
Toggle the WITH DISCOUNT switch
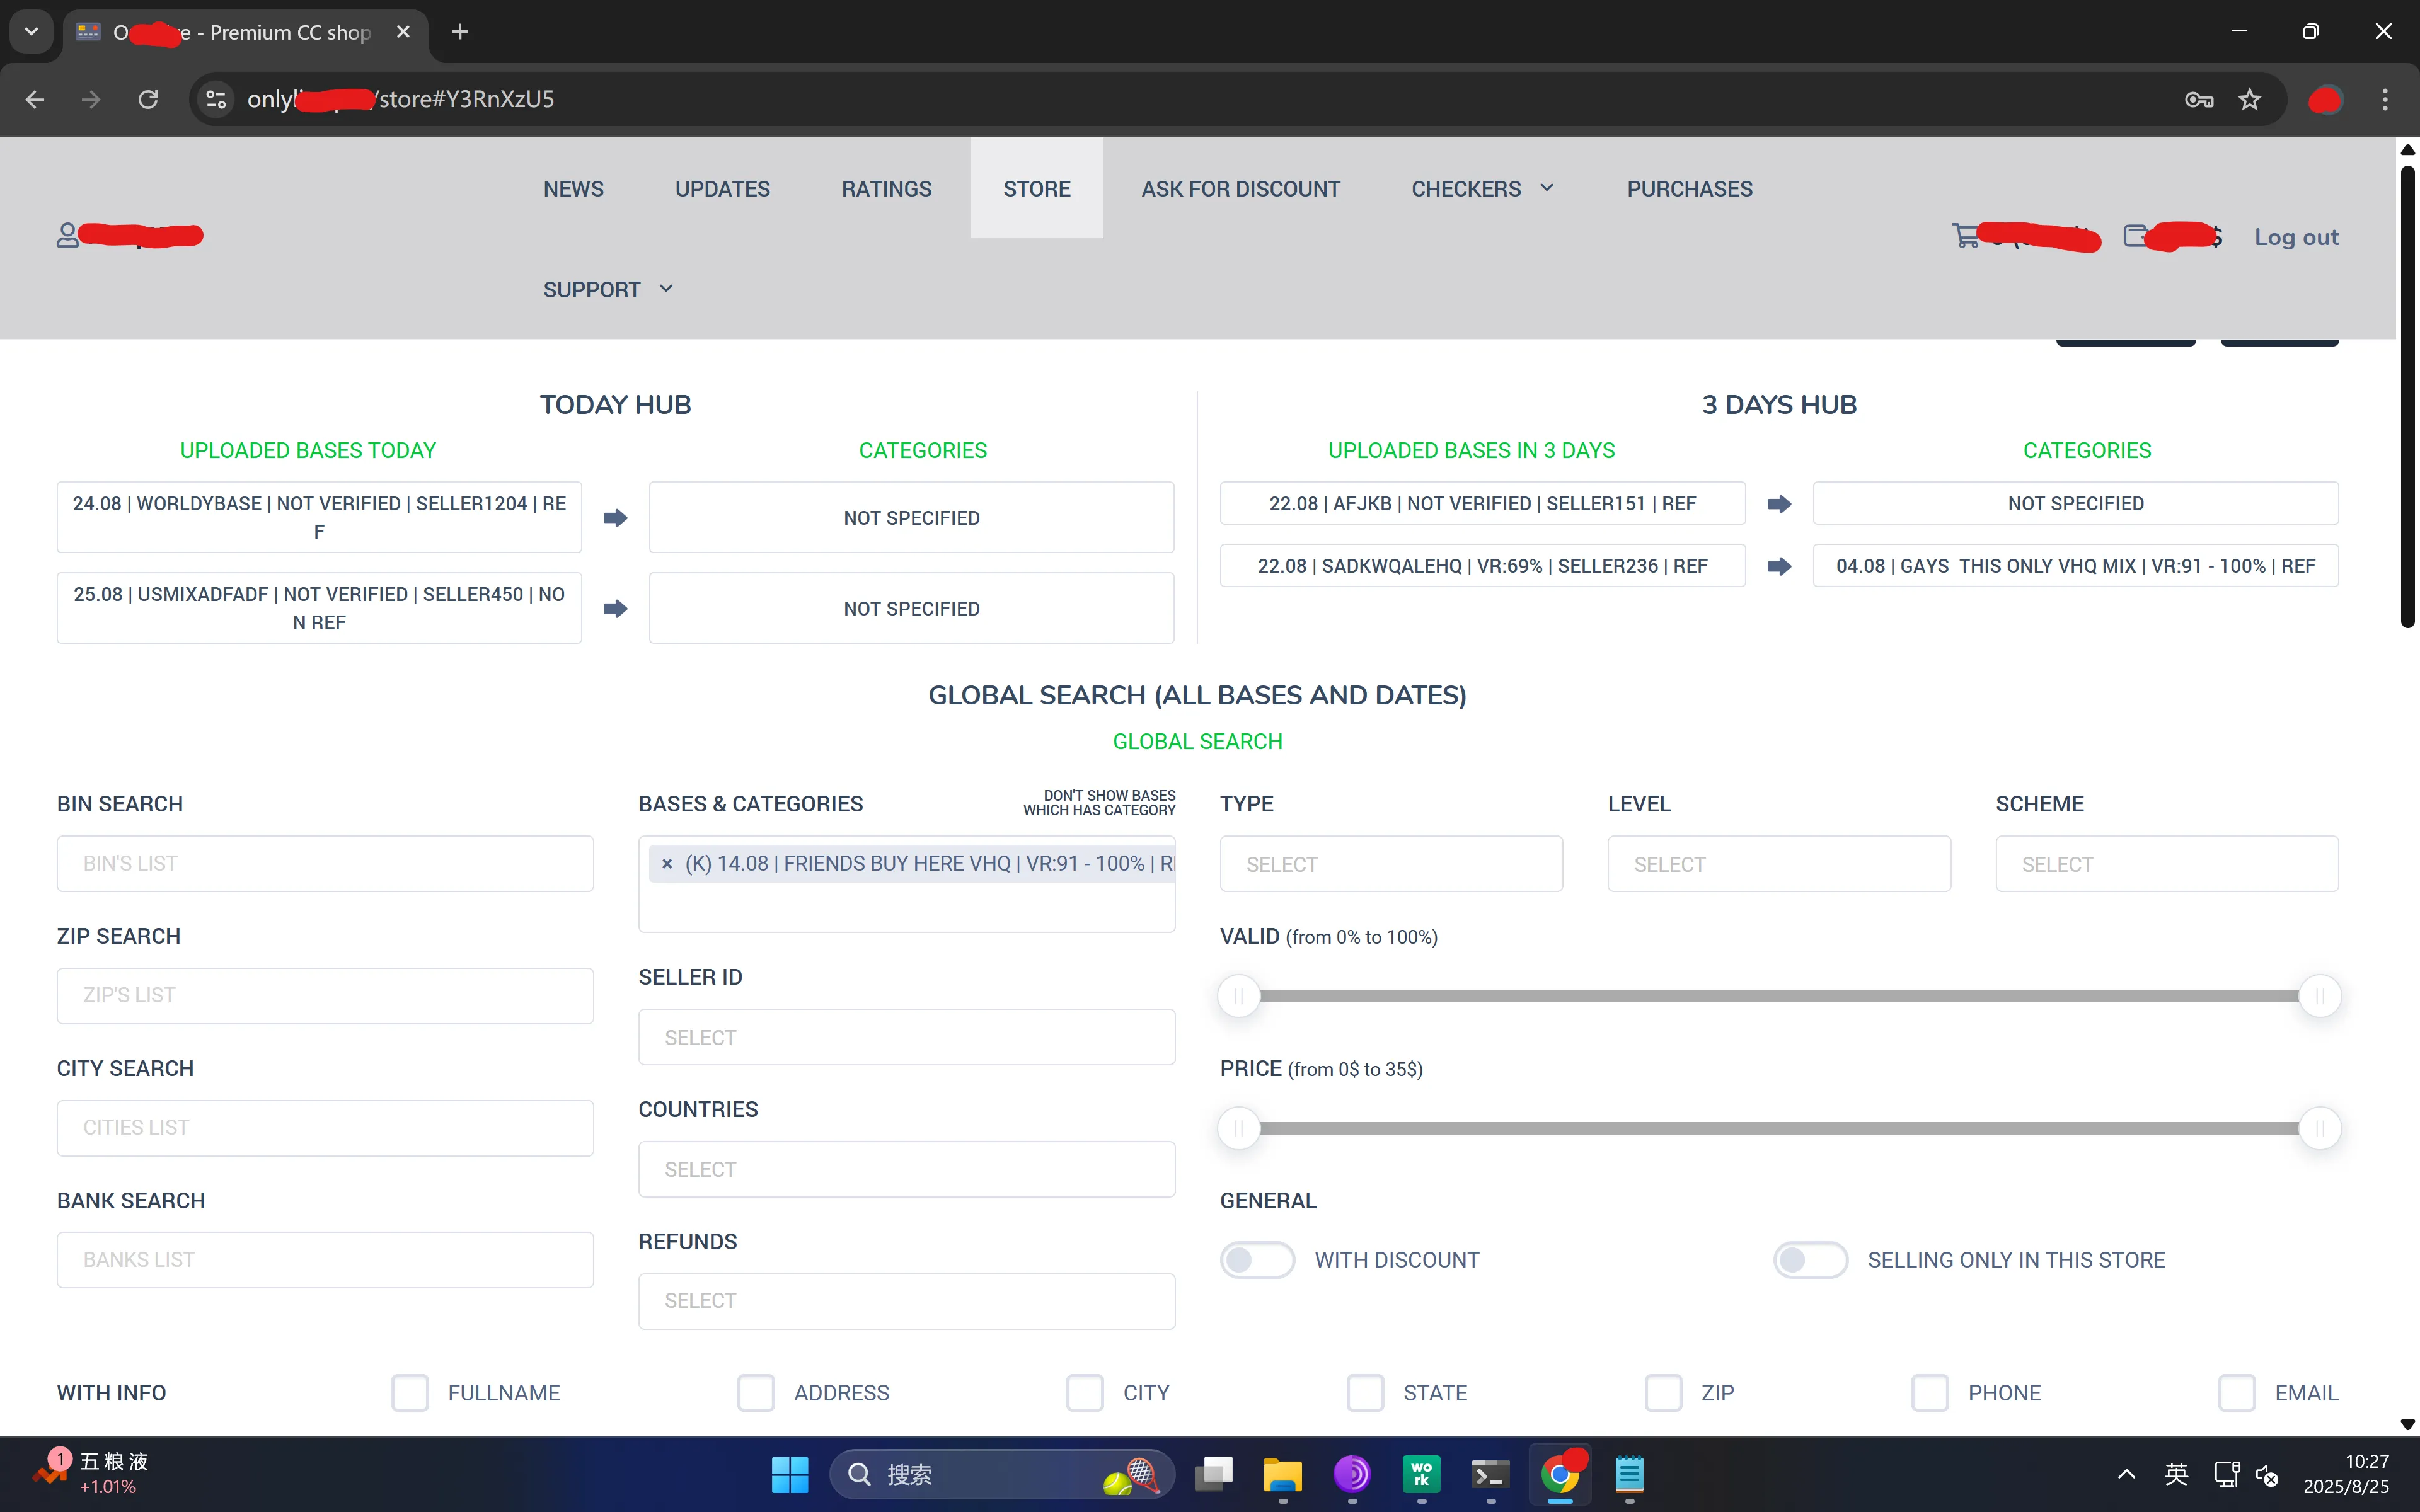click(1257, 1260)
